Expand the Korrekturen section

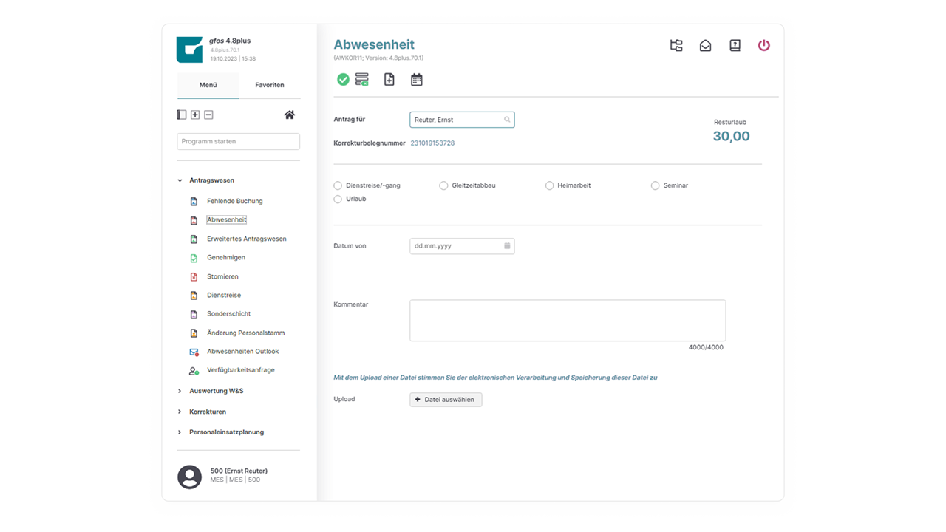[180, 412]
